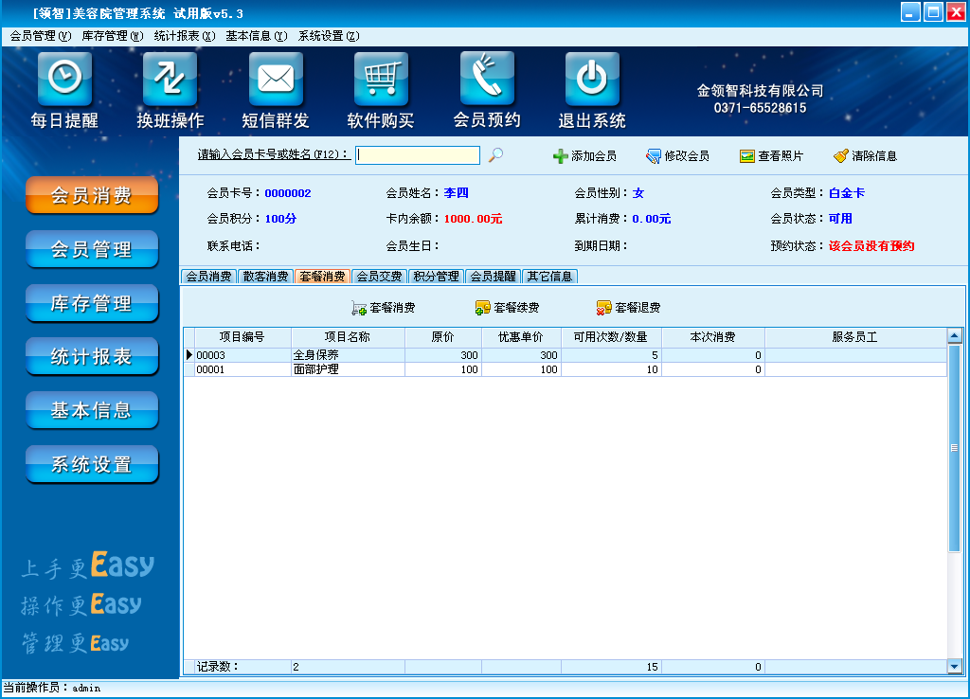Click 修改会员 edit button
The height and width of the screenshot is (699, 970).
pos(677,156)
